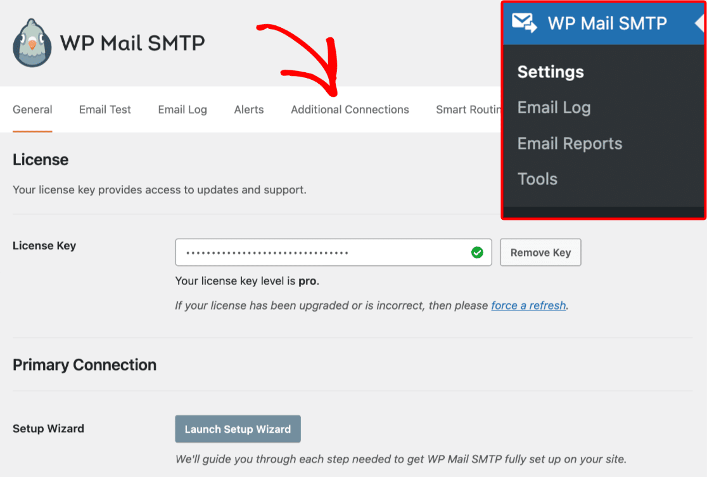The height and width of the screenshot is (477, 707).
Task: Click the envelope icon in sidebar header
Action: (x=525, y=23)
